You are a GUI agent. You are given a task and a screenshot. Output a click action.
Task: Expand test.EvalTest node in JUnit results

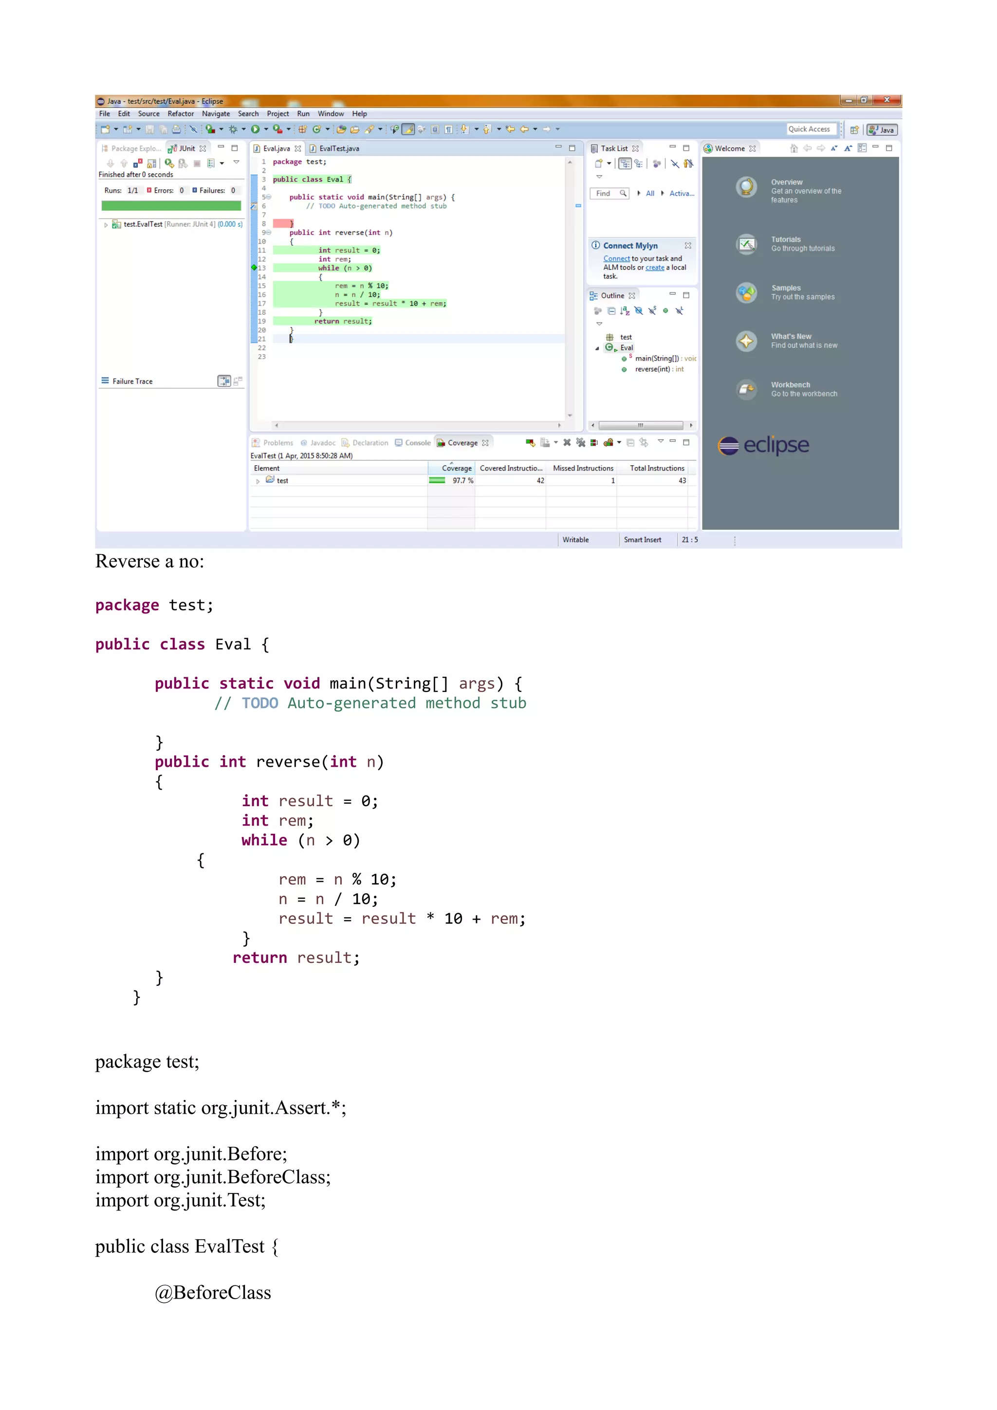pos(106,225)
